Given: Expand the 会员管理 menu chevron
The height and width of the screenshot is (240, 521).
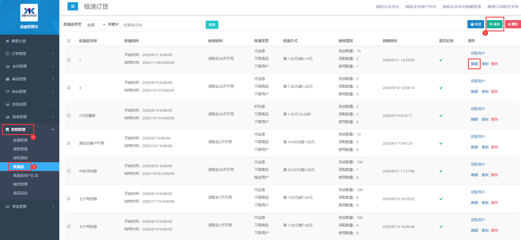Looking at the screenshot, I should [x=53, y=66].
